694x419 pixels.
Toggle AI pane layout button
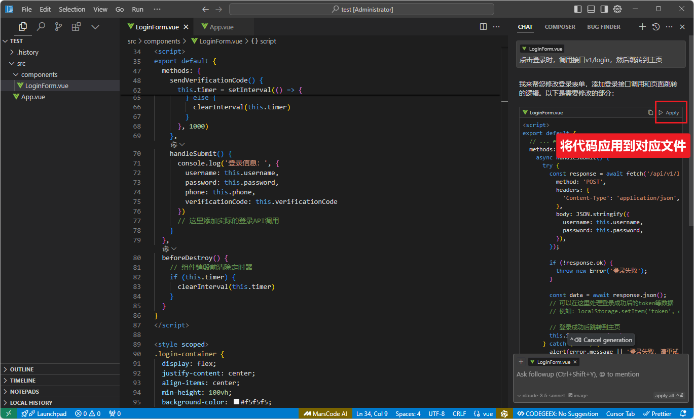604,9
